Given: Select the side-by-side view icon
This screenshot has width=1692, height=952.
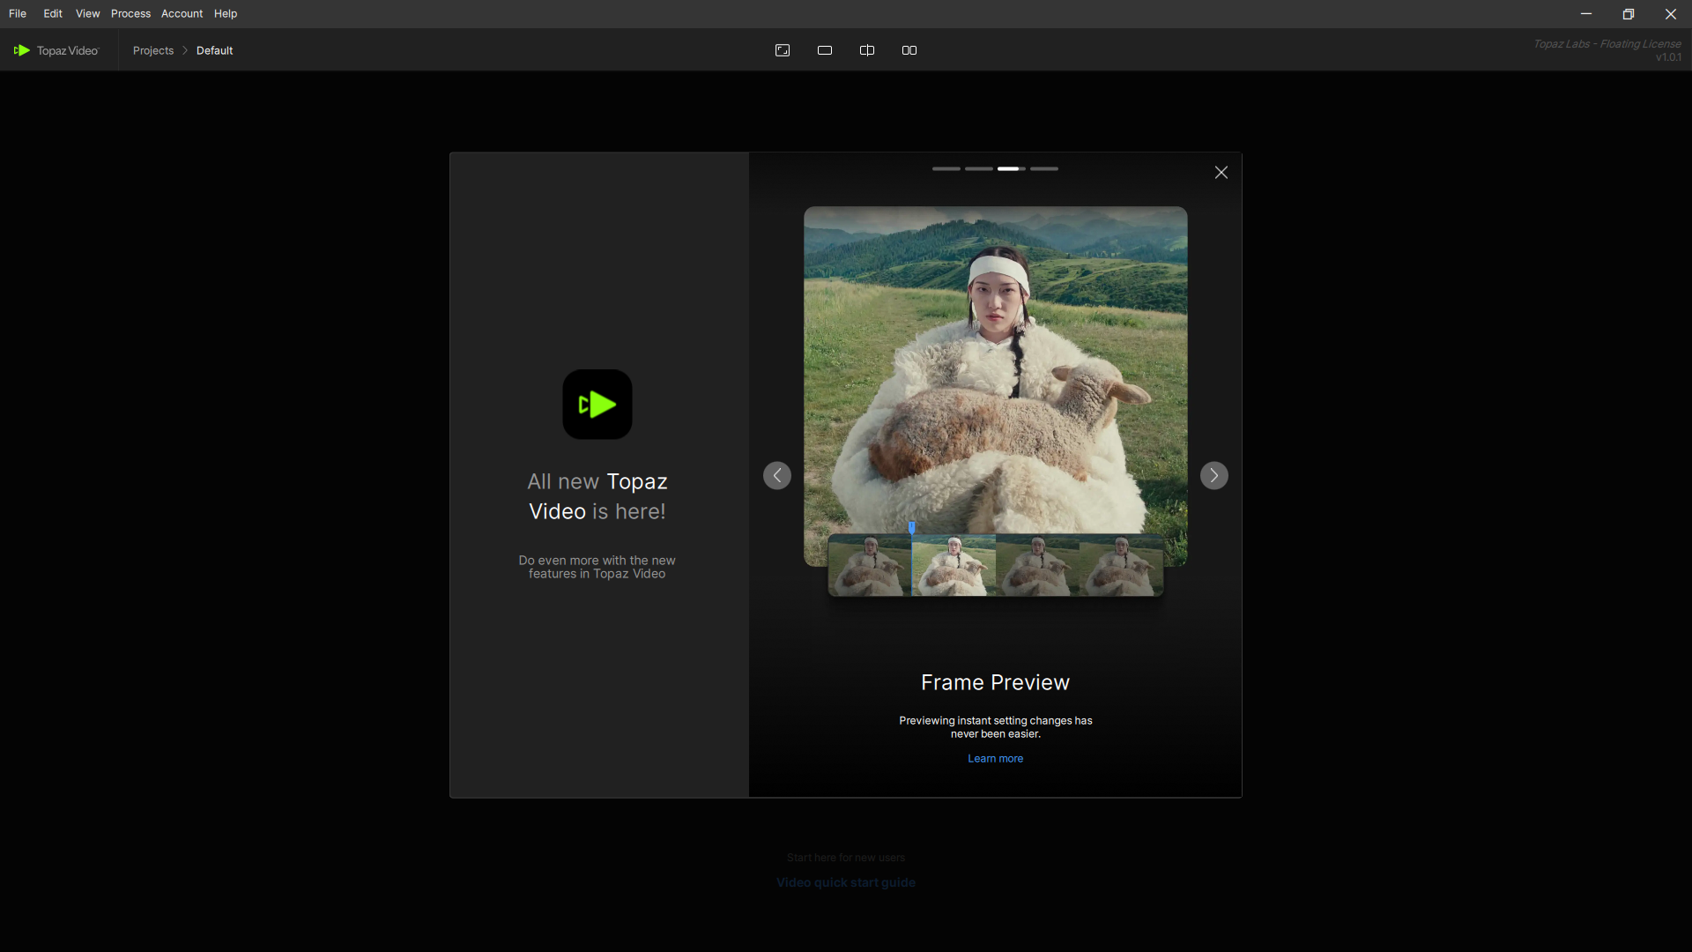Looking at the screenshot, I should point(909,50).
